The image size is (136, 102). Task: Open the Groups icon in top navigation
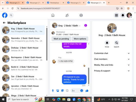81,15
